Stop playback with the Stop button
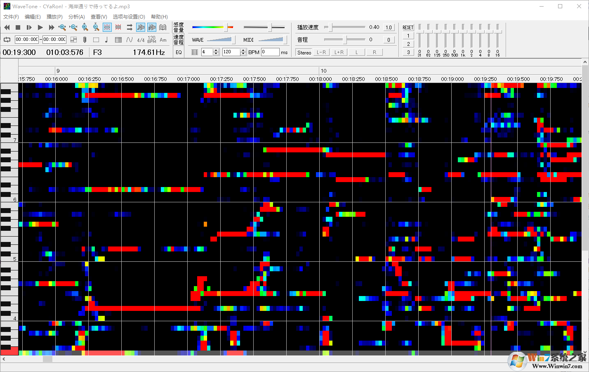Screen dimensions: 589x372 (x=18, y=27)
